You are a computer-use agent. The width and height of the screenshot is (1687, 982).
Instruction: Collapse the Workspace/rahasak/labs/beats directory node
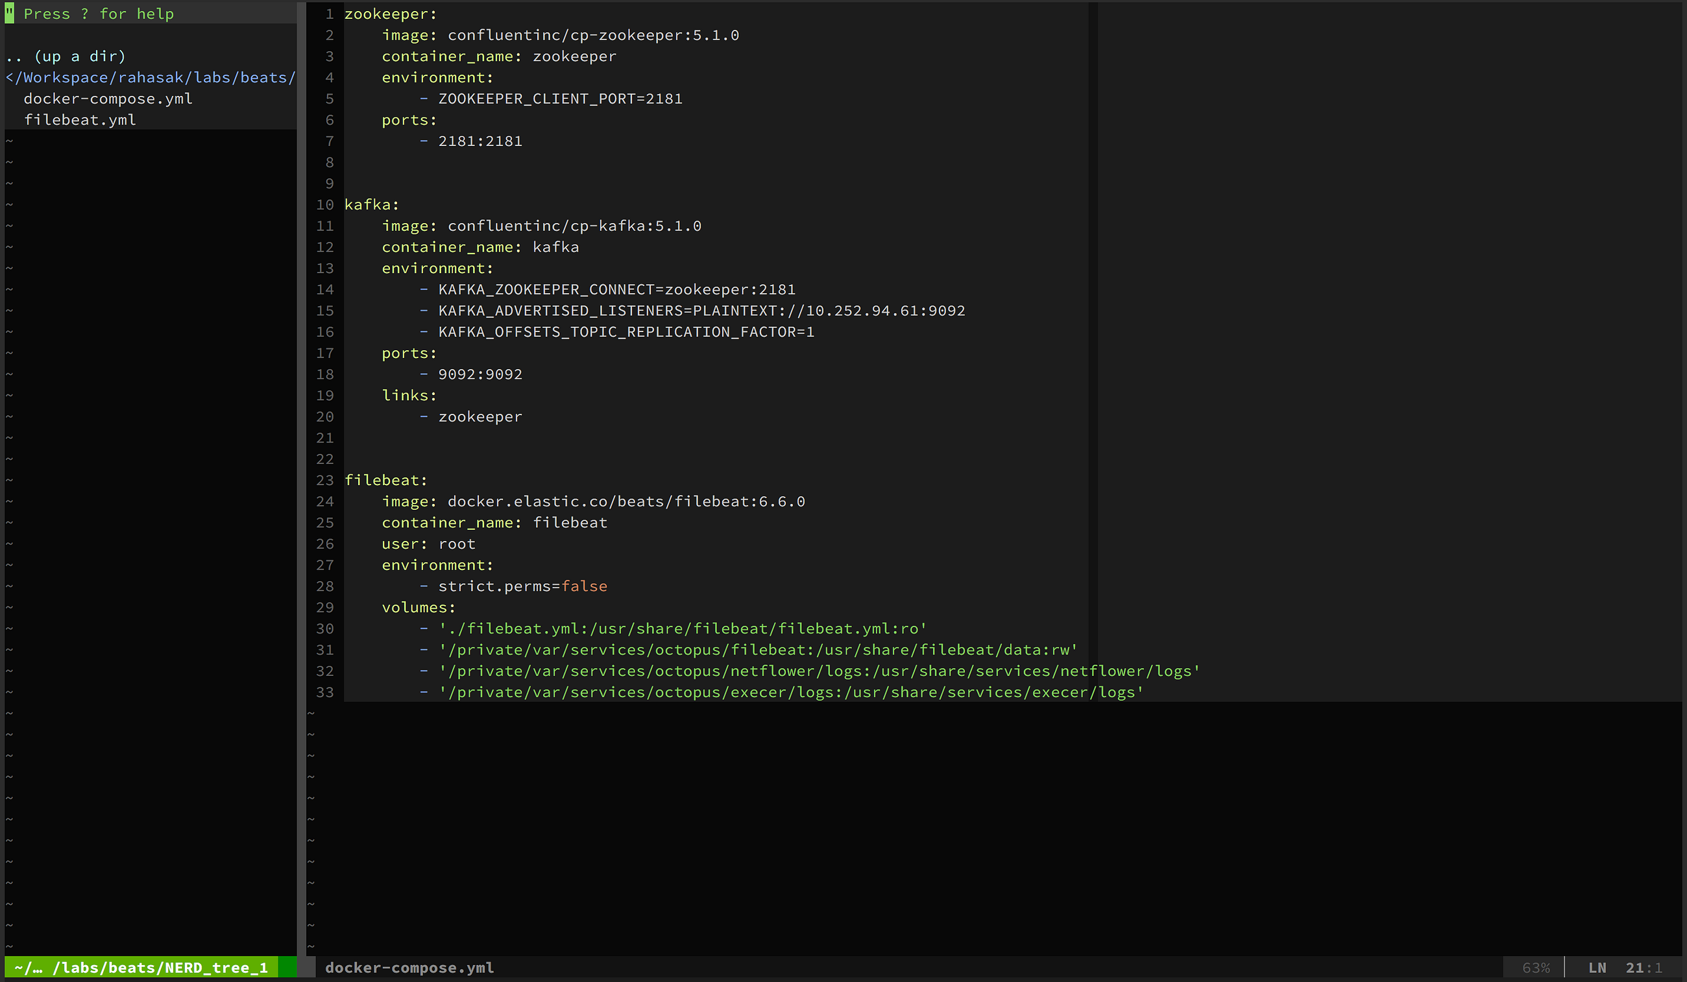point(151,78)
